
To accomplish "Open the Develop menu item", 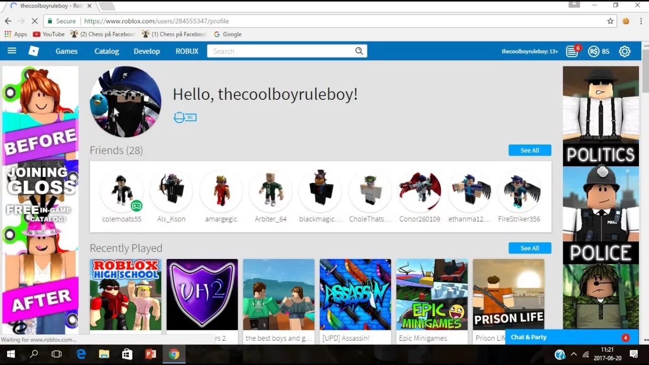I will click(147, 51).
